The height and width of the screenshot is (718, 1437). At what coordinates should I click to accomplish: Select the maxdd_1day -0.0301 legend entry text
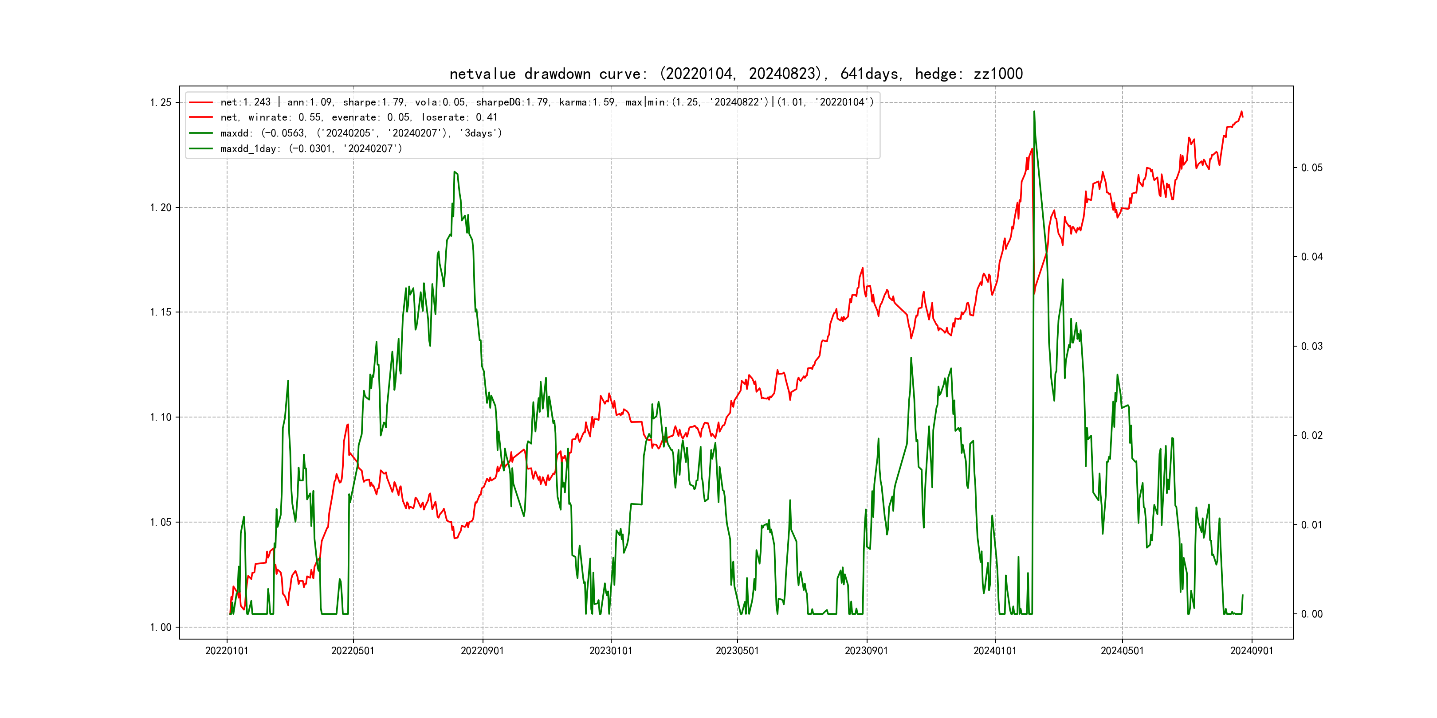(x=311, y=149)
